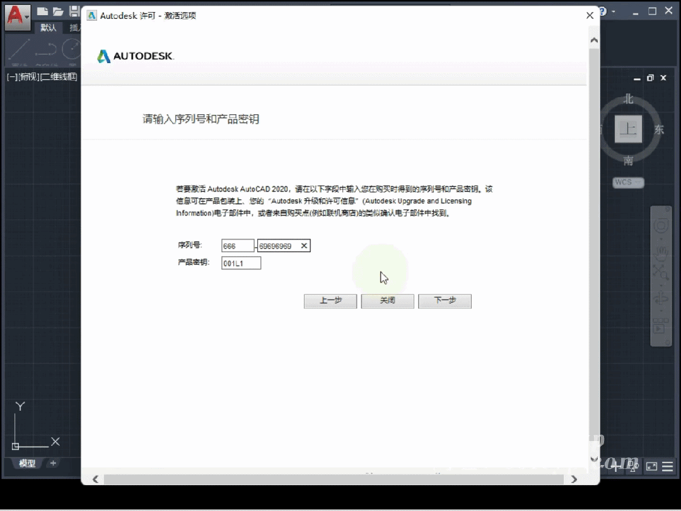Image resolution: width=681 pixels, height=511 pixels.
Task: Open the Help dropdown arrow
Action: tap(614, 12)
